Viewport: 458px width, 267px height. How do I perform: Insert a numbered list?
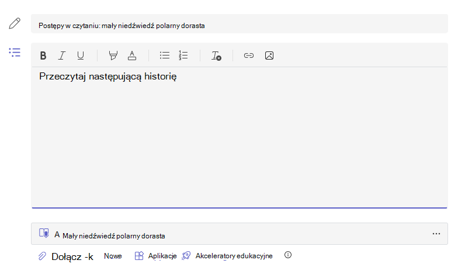pyautogui.click(x=183, y=55)
